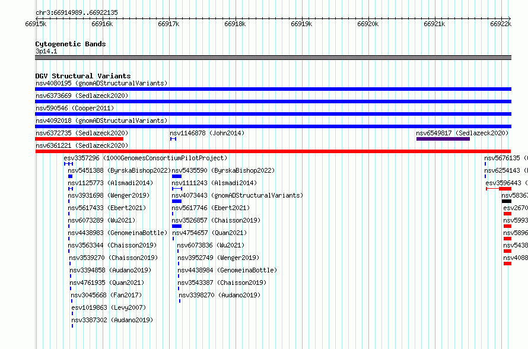This screenshot has height=349, width=528.
Task: Click the 3p14.1 band label
Action: point(46,51)
